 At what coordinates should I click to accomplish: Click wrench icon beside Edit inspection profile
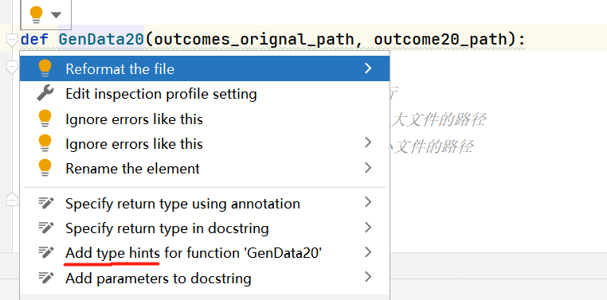[45, 94]
